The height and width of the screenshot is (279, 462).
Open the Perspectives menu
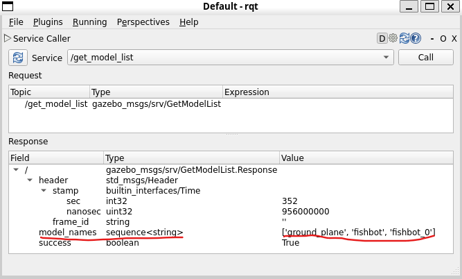(x=143, y=22)
